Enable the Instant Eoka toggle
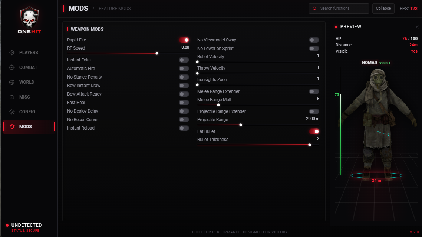 [184, 60]
